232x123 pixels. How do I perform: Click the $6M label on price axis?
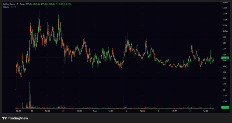click(x=224, y=55)
